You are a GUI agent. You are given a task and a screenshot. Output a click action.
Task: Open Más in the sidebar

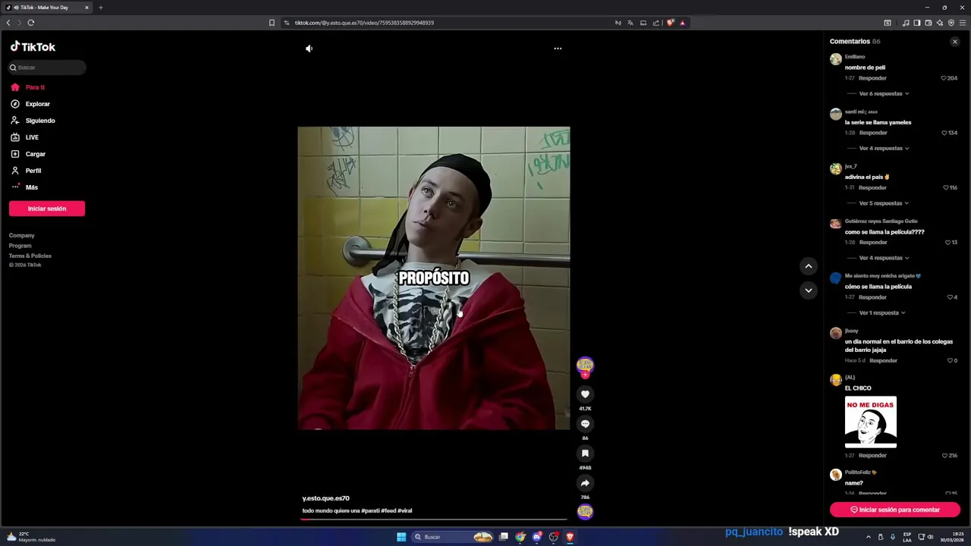click(25, 187)
